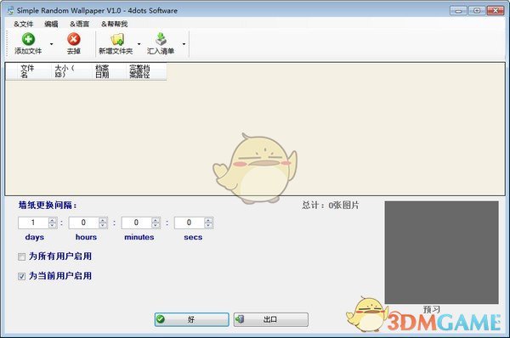Screen dimensions: 510x338
Task: Open the 编辑 menu
Action: [51, 24]
